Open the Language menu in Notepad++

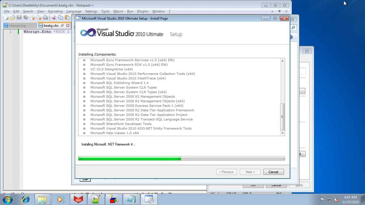(74, 11)
